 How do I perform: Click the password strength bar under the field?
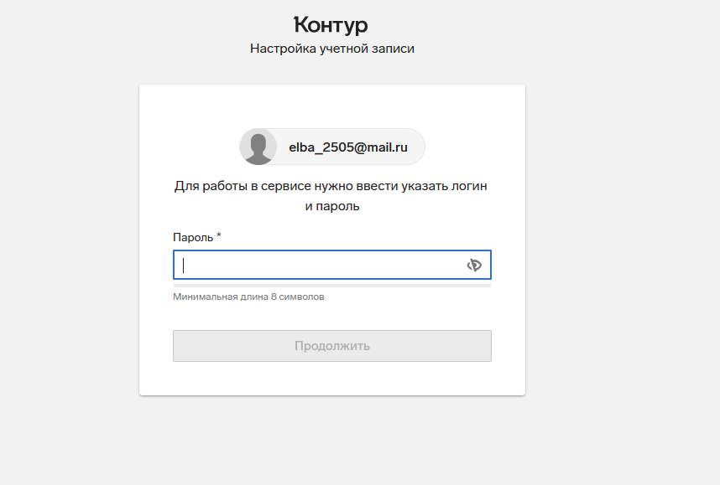point(332,286)
